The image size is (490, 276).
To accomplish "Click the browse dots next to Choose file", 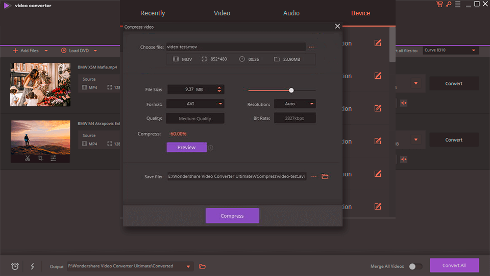I will (311, 47).
